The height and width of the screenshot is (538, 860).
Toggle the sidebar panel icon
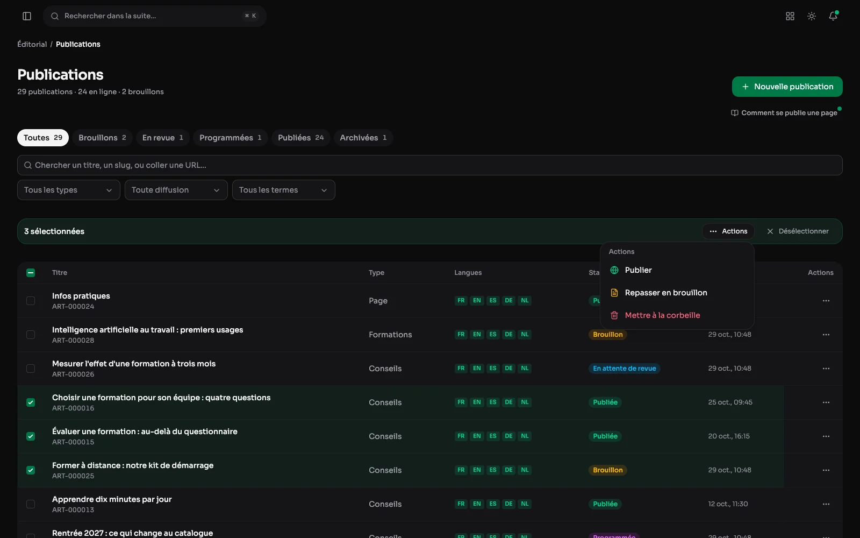[x=27, y=16]
